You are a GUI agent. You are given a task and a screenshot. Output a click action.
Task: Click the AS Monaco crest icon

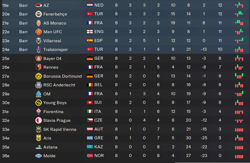coord(38,23)
